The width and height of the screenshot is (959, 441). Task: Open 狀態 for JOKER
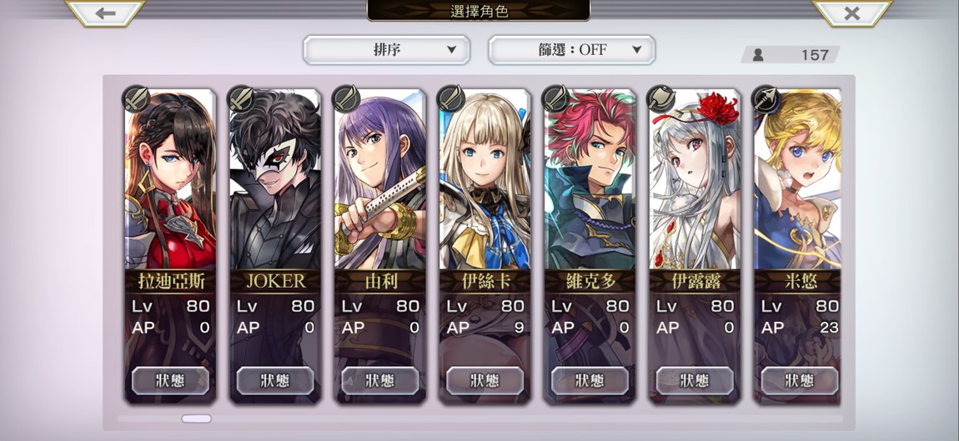[275, 380]
